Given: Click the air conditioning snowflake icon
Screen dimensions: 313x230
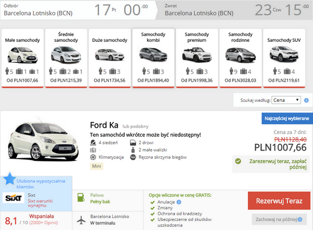Looking at the screenshot, I should point(93,157).
